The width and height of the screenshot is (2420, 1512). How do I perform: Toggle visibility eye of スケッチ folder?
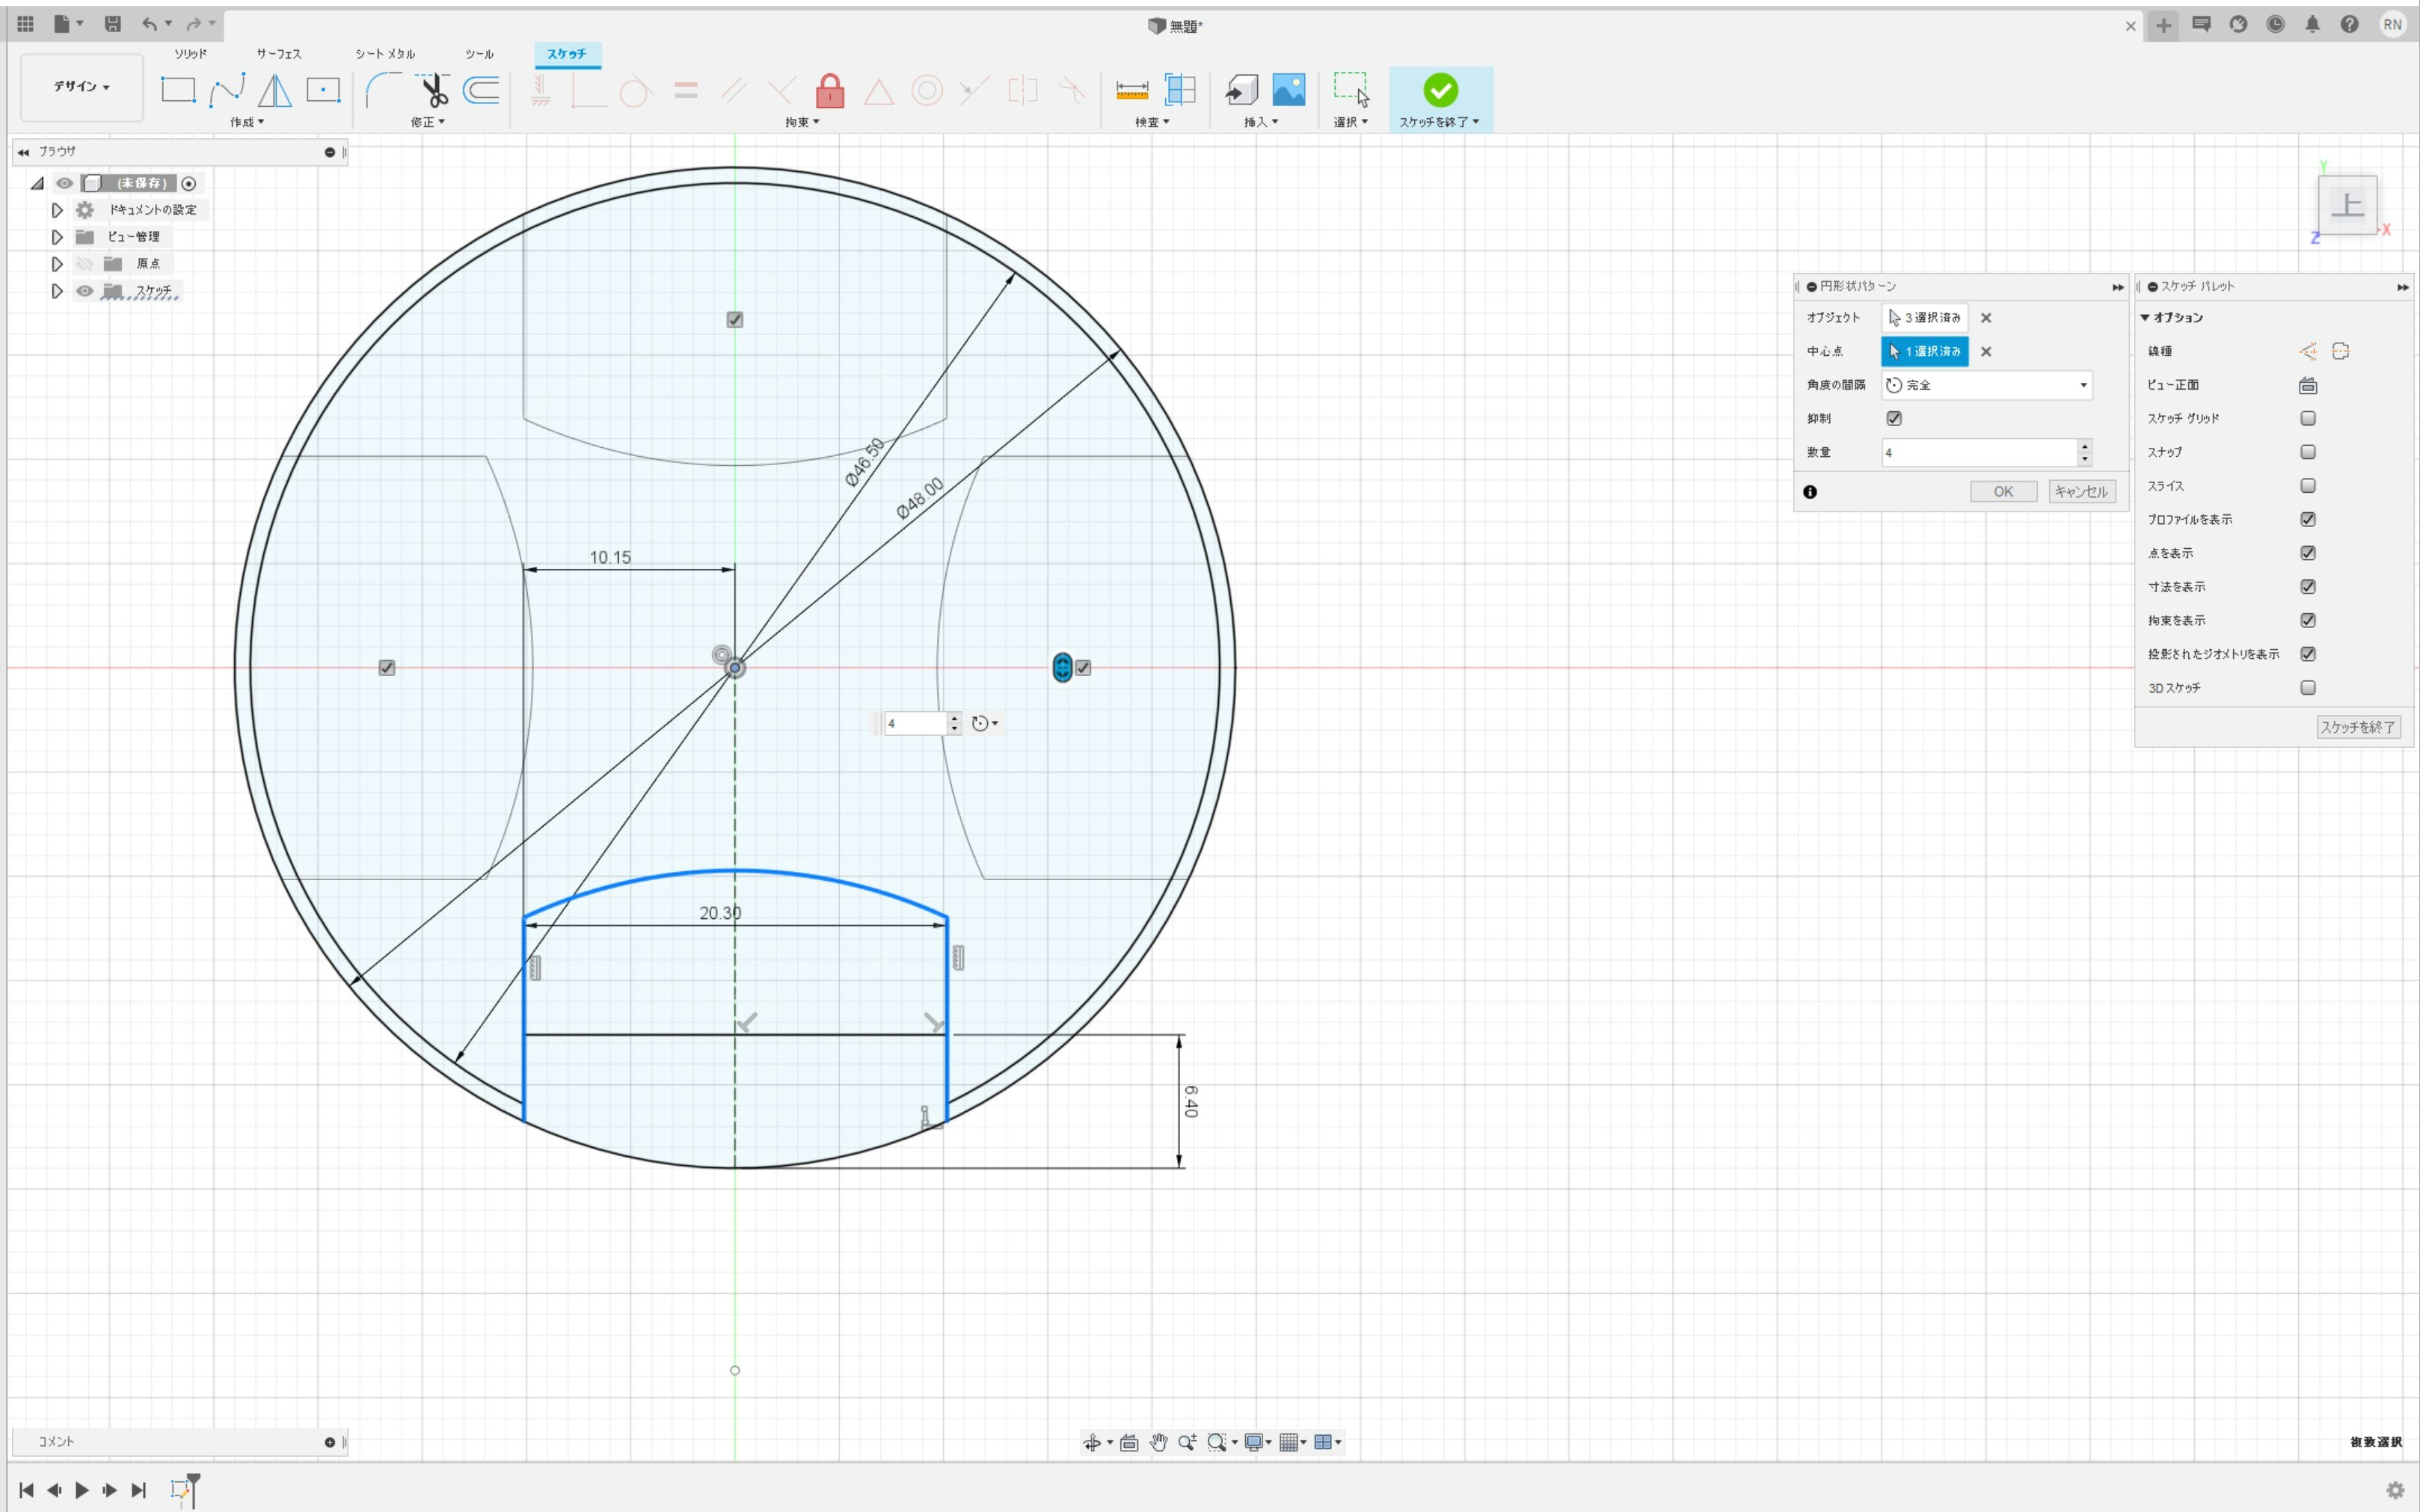85,291
